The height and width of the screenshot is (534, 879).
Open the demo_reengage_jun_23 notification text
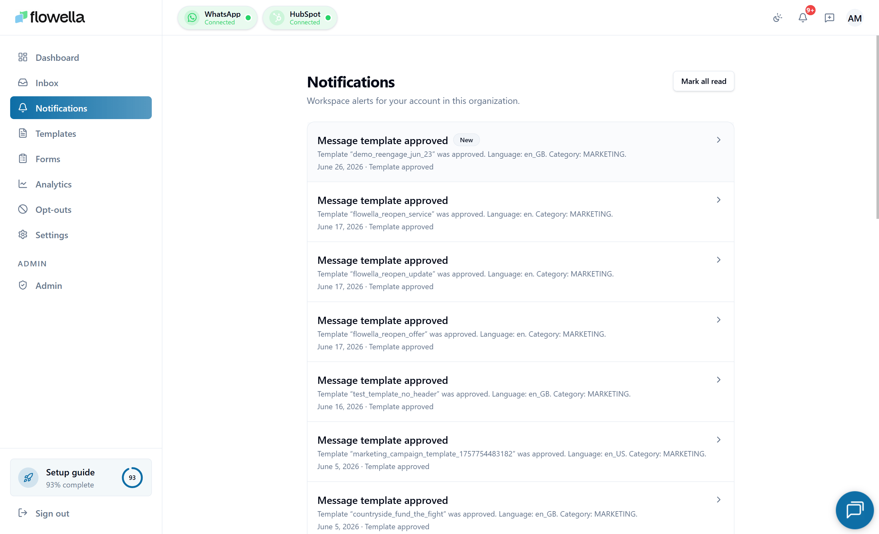[x=472, y=154]
